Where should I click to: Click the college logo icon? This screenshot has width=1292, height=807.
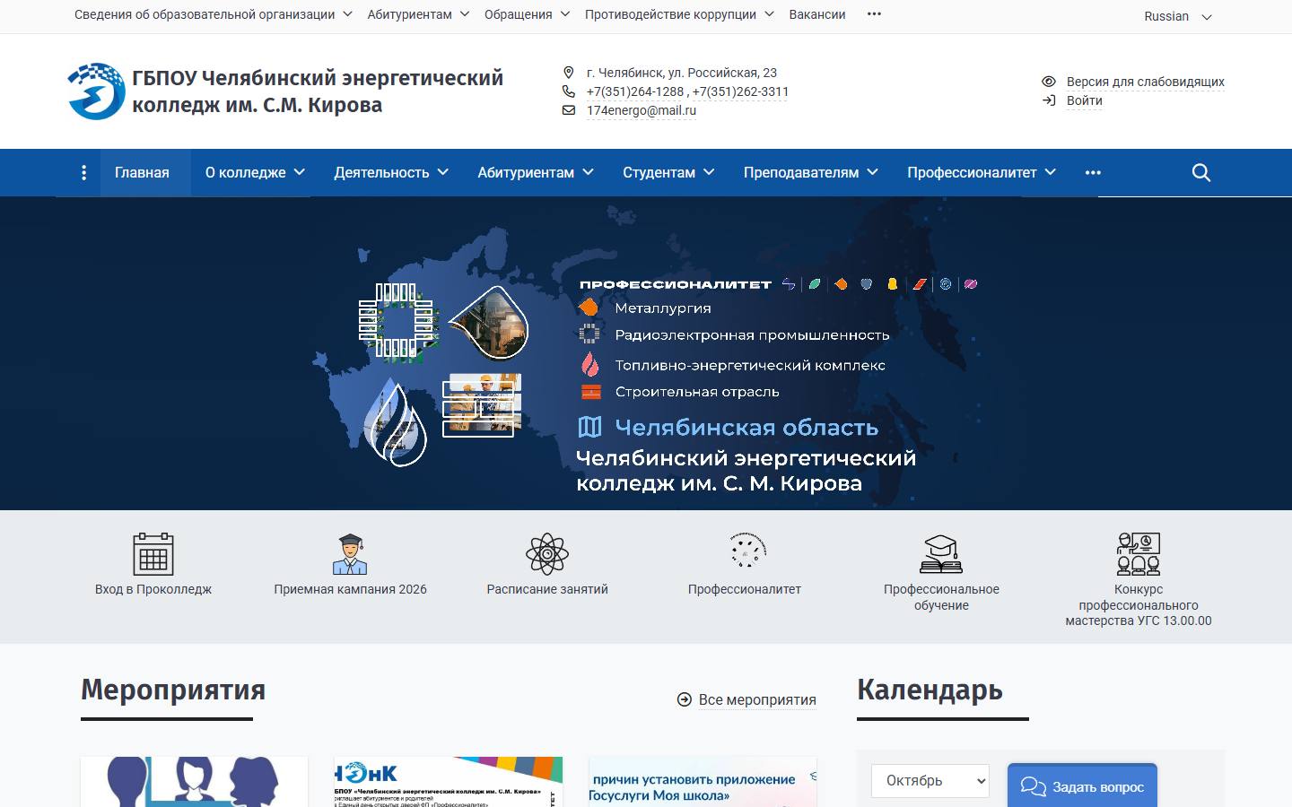(x=97, y=91)
